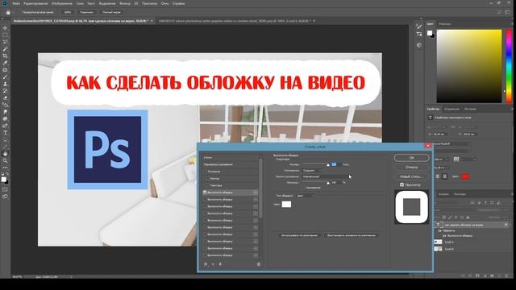Image resolution: width=516 pixels, height=290 pixels.
Task: Move effect up with the arrow icon
Action: coord(213,264)
